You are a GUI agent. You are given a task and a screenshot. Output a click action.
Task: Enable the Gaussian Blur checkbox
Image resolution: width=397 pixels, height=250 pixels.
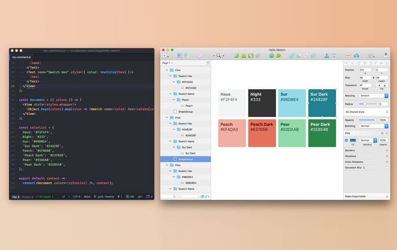pos(387,167)
